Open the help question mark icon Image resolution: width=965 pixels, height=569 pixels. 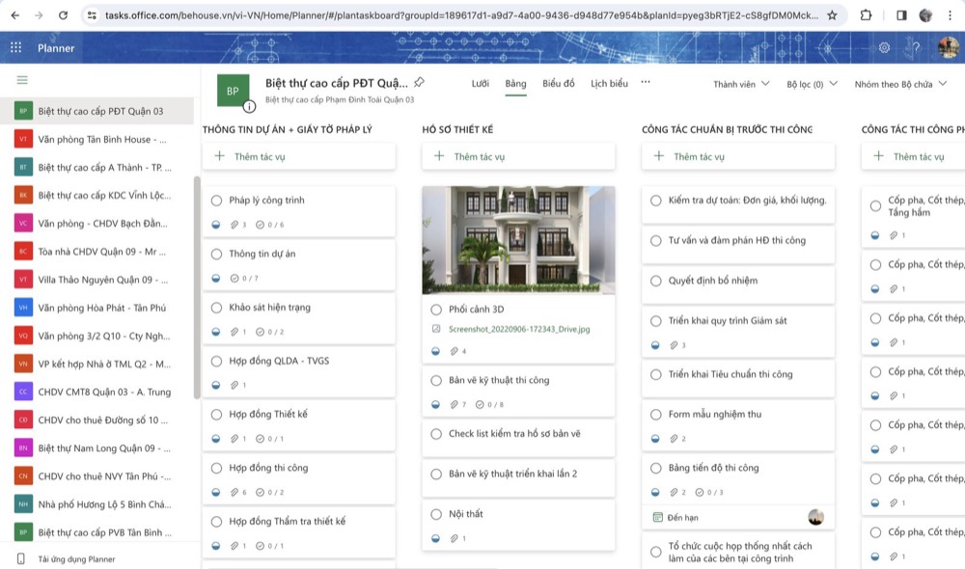916,47
